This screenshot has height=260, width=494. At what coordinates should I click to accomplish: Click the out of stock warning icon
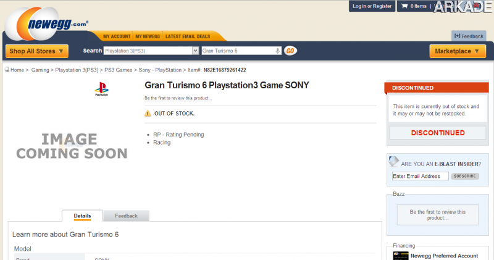pos(148,114)
